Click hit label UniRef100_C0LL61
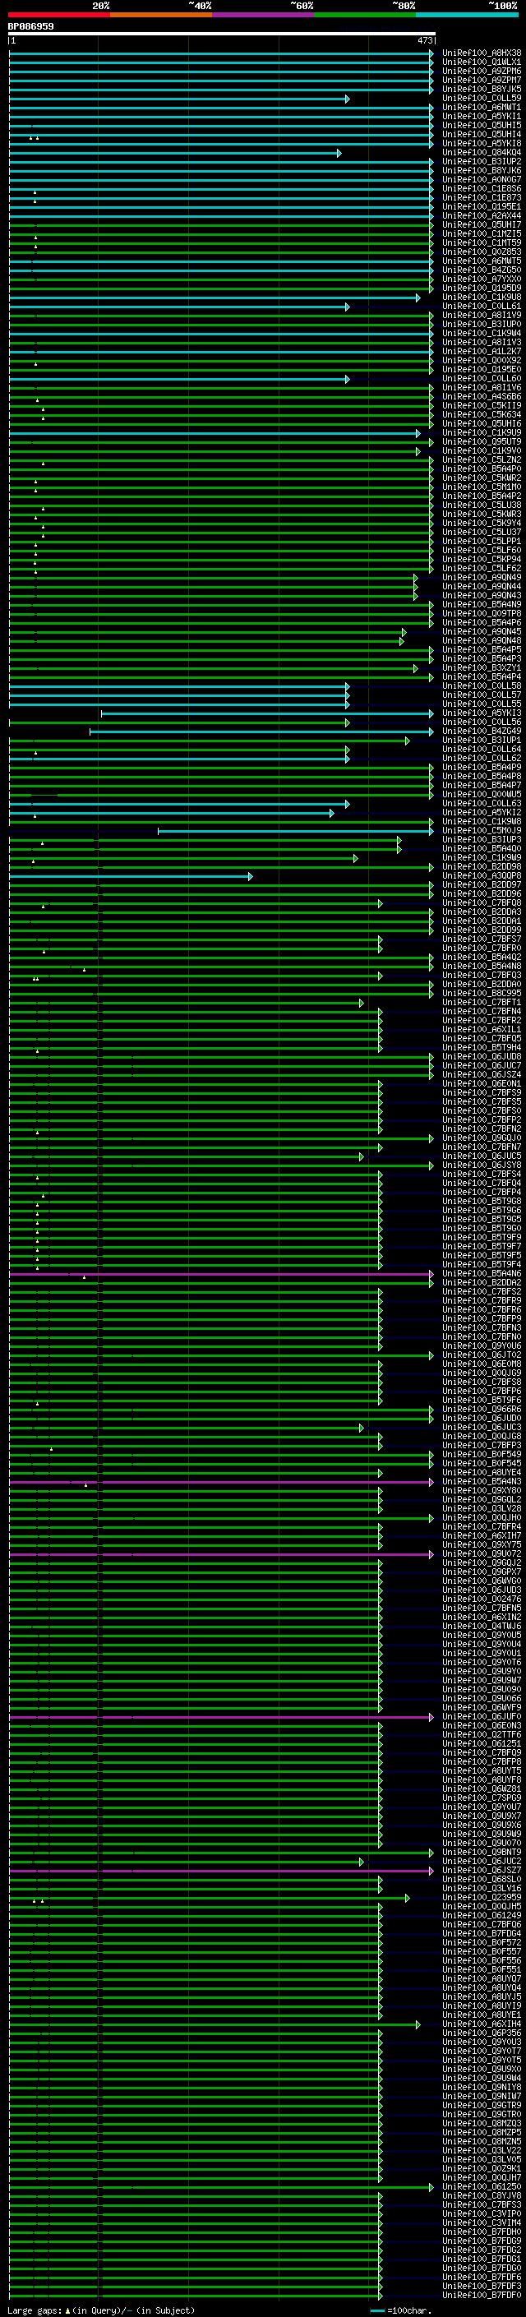526x2317 pixels. click(482, 307)
